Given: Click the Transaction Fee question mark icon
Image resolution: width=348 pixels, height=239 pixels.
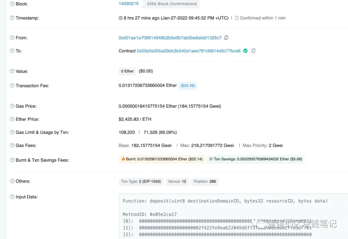Looking at the screenshot, I should [x=11, y=86].
